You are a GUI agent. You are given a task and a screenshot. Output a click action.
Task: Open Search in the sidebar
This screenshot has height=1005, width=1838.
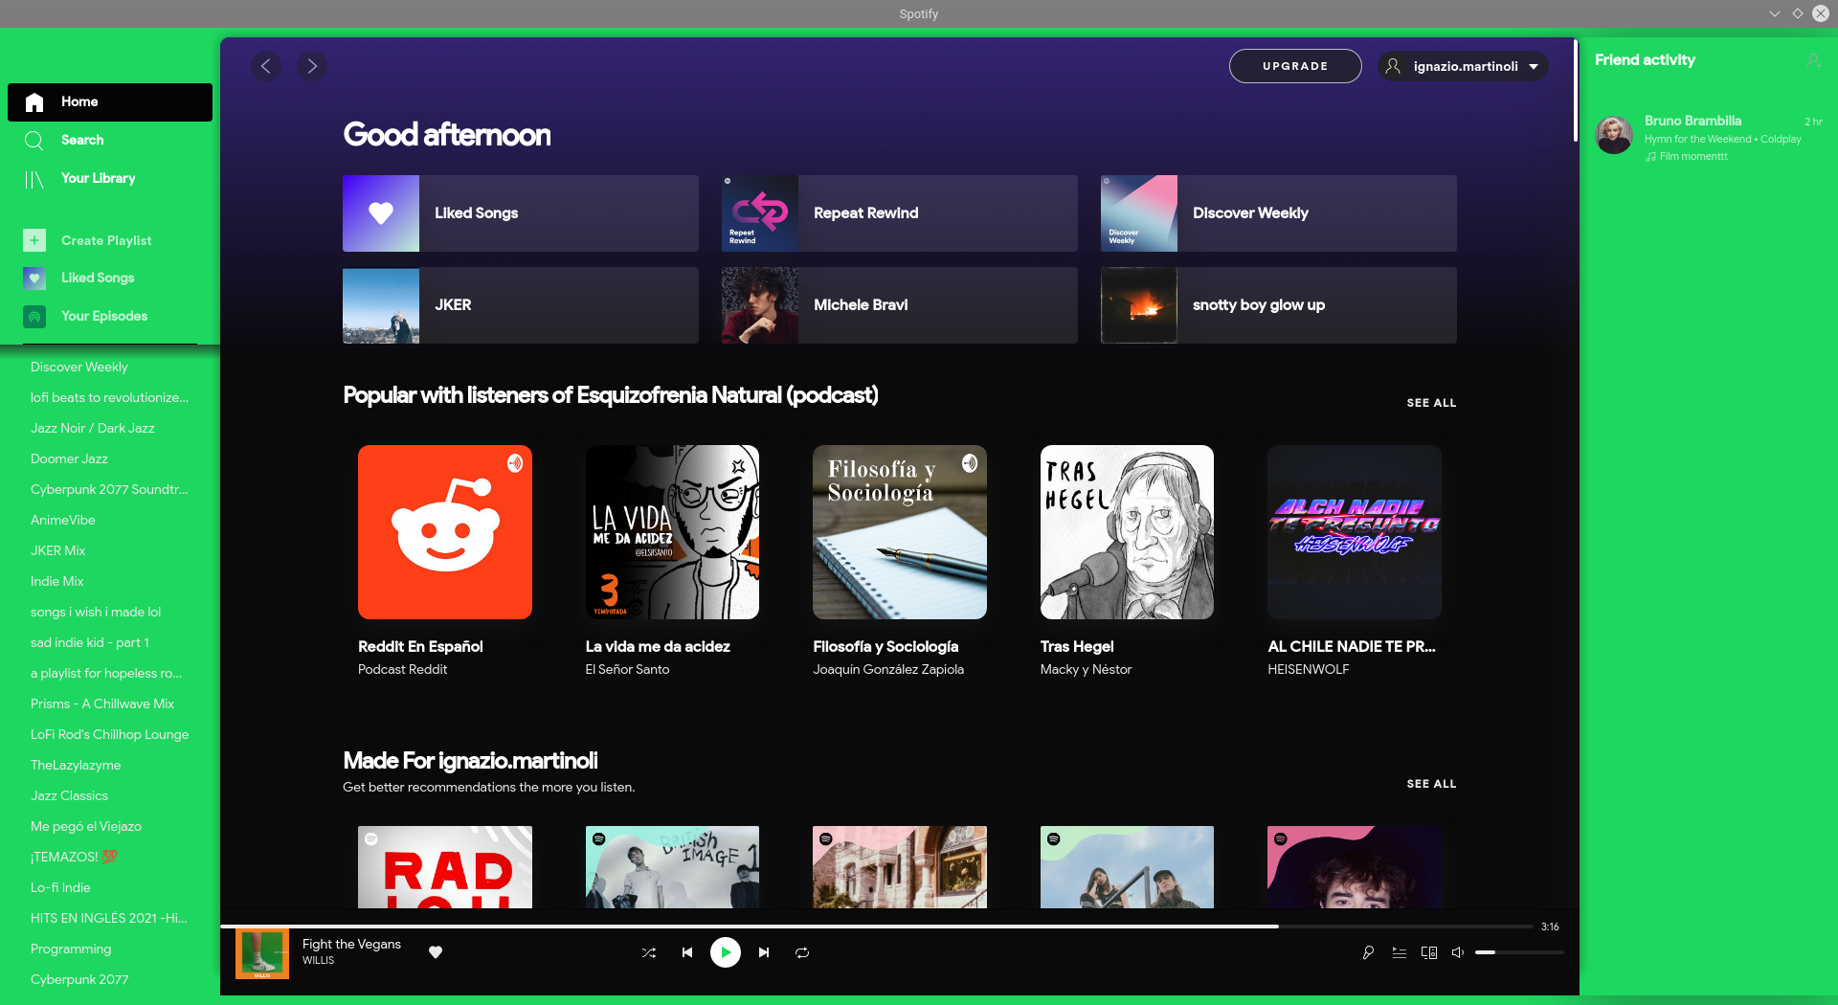[x=110, y=140]
